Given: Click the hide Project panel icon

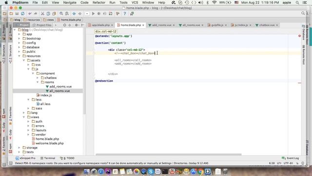Looking at the screenshot, I should [x=82, y=25].
